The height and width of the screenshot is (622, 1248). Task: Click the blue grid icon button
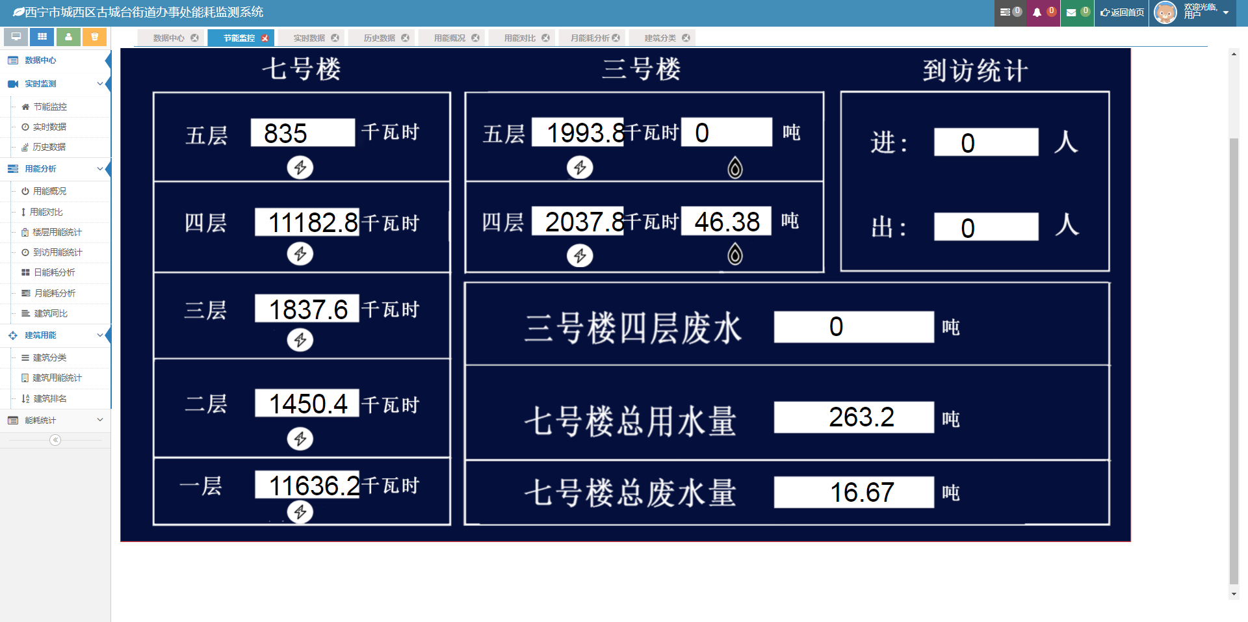[42, 37]
